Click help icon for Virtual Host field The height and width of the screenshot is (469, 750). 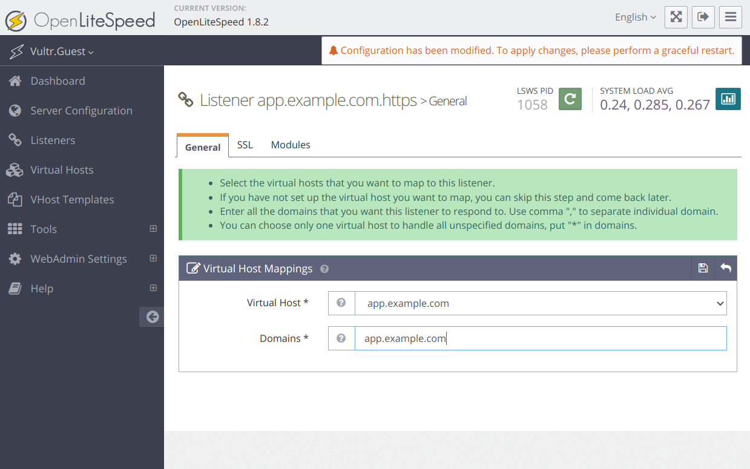pos(341,303)
